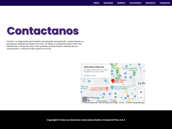Open the Inicio nav menu item
The height and width of the screenshot is (129, 172).
[97, 3]
